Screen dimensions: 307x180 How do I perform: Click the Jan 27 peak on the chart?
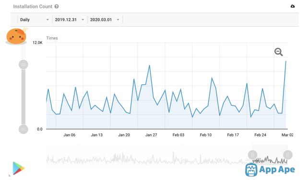(x=150, y=65)
